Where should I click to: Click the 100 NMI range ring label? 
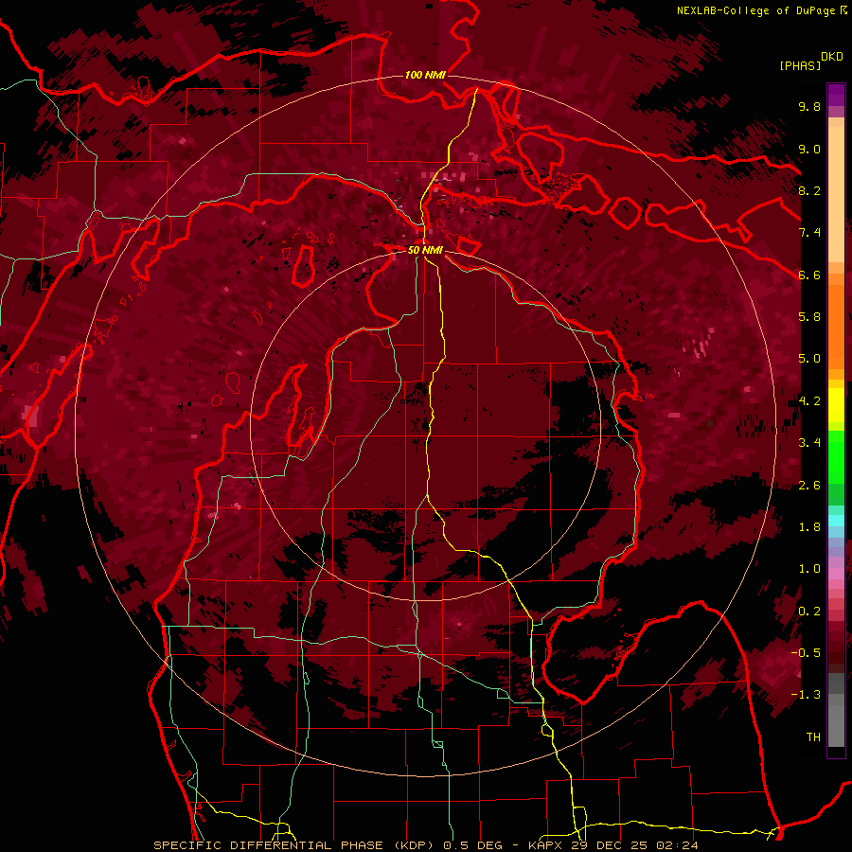(425, 75)
